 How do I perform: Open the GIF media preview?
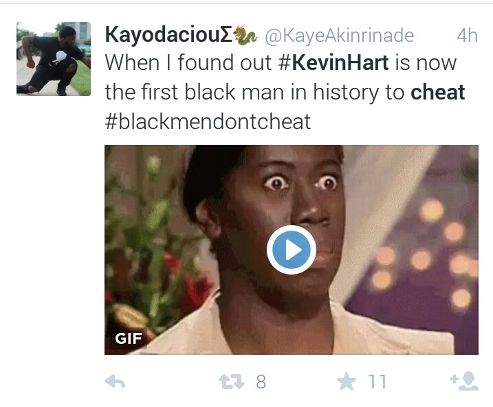[x=292, y=250]
